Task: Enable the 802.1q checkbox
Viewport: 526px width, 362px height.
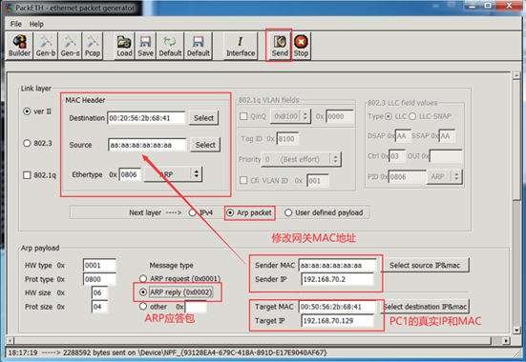Action: 27,175
